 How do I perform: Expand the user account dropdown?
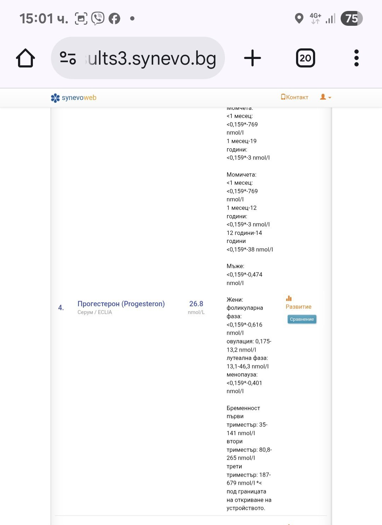point(325,97)
